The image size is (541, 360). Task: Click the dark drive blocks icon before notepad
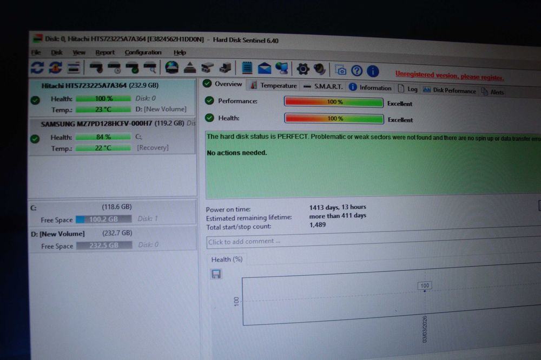click(225, 68)
